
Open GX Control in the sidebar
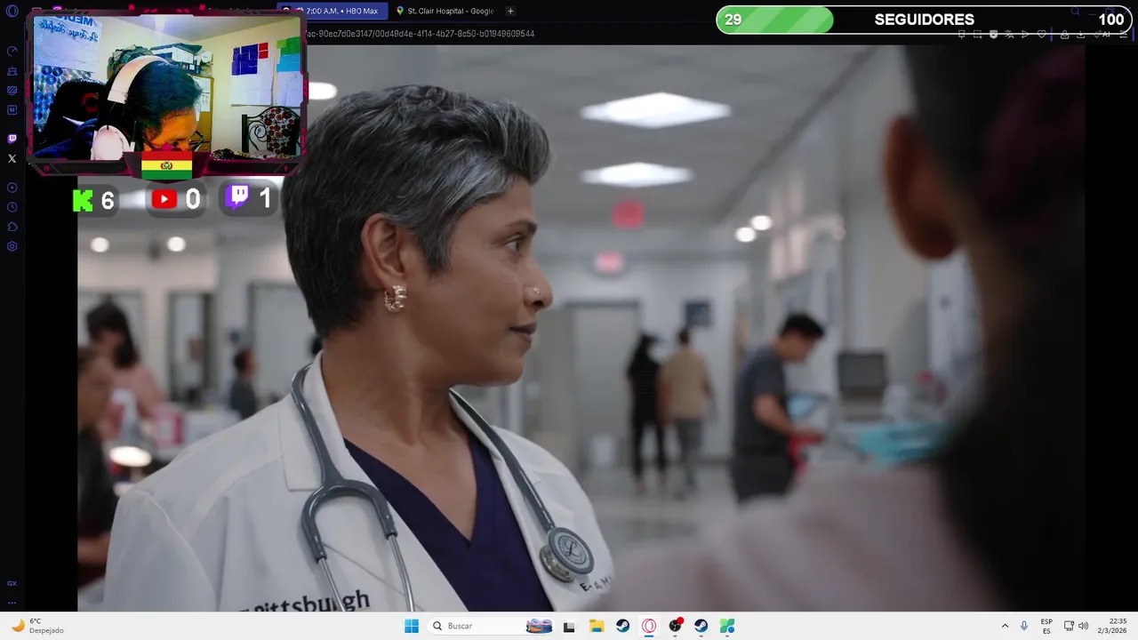(x=12, y=51)
